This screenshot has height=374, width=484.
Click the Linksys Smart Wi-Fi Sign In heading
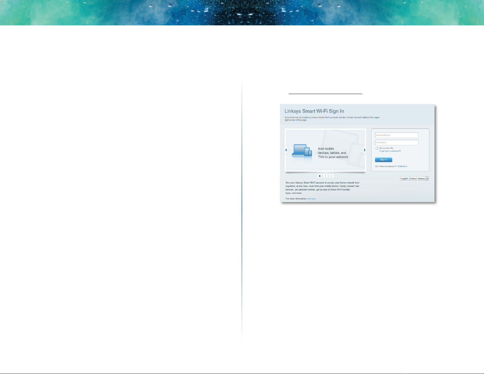[x=314, y=111]
